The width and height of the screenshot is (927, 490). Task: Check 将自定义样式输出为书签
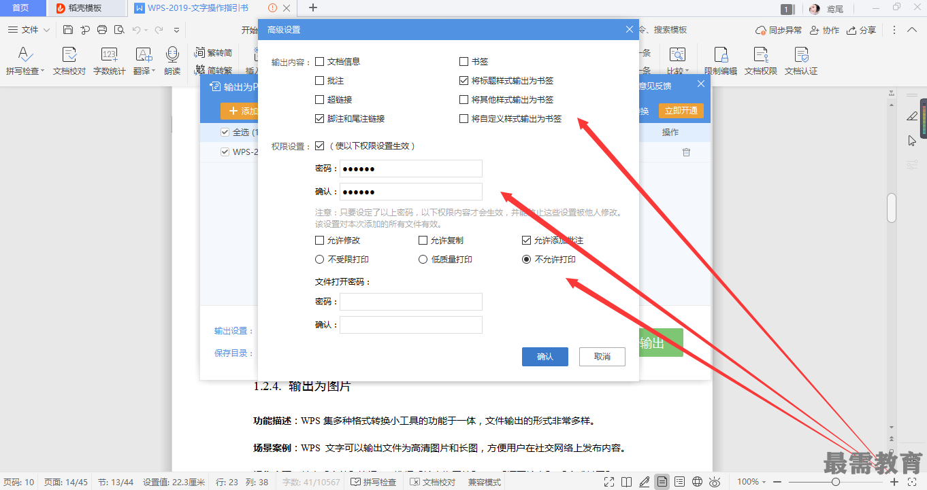tap(463, 118)
